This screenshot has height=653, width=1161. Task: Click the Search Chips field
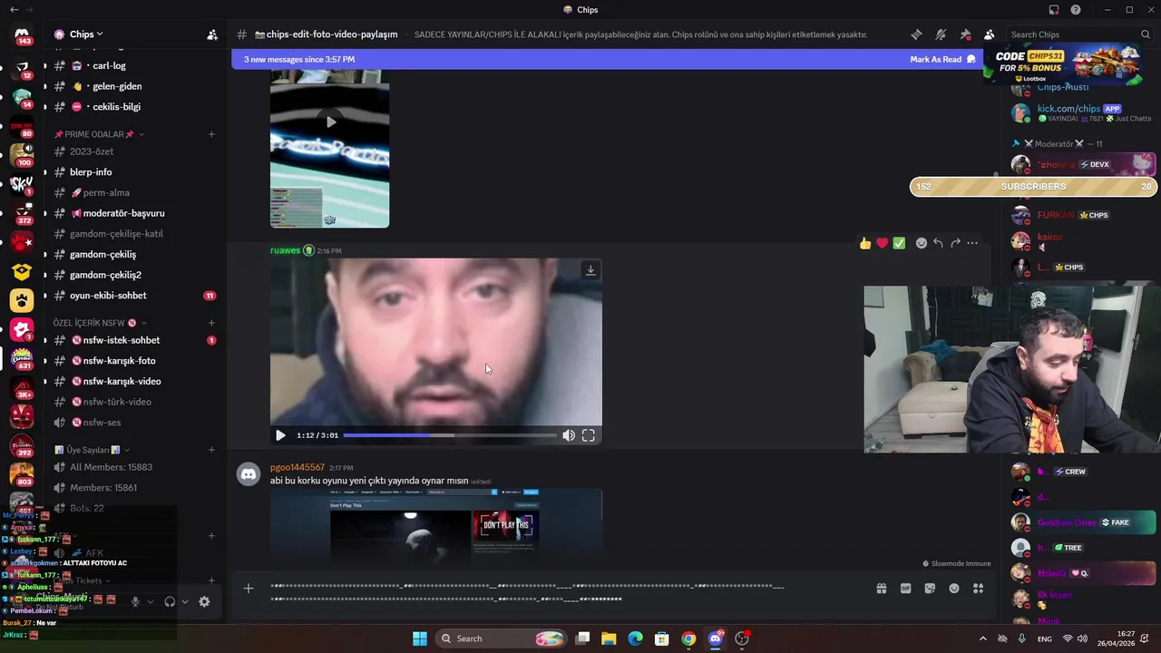click(1079, 34)
